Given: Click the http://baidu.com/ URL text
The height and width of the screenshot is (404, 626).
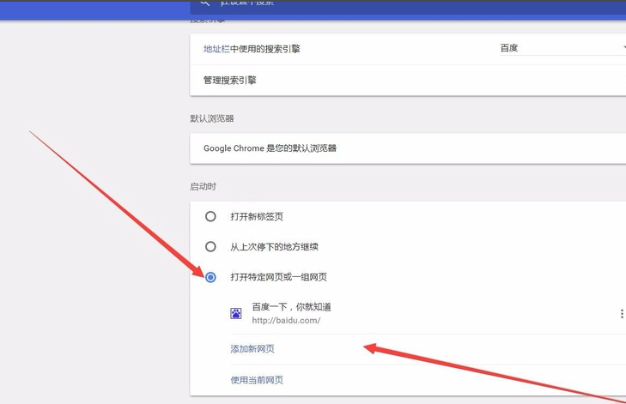Looking at the screenshot, I should [286, 321].
